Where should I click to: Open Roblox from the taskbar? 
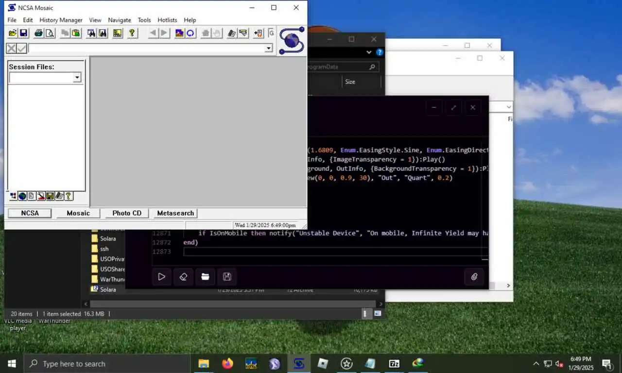(x=323, y=363)
